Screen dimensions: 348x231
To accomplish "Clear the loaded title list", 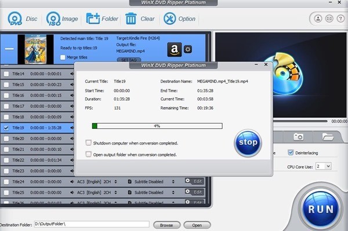I will [140, 19].
